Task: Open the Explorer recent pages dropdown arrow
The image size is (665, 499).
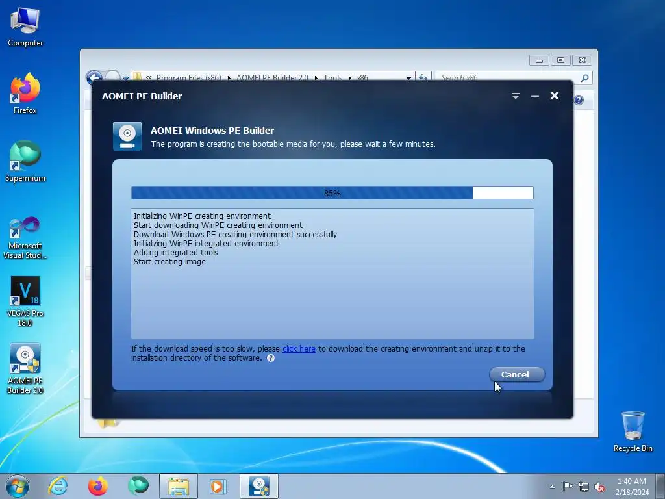Action: click(x=125, y=78)
